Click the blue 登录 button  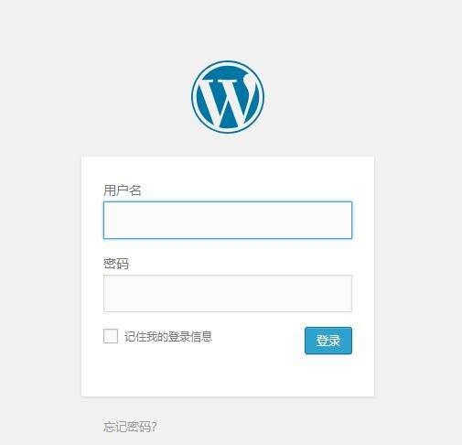tap(328, 341)
